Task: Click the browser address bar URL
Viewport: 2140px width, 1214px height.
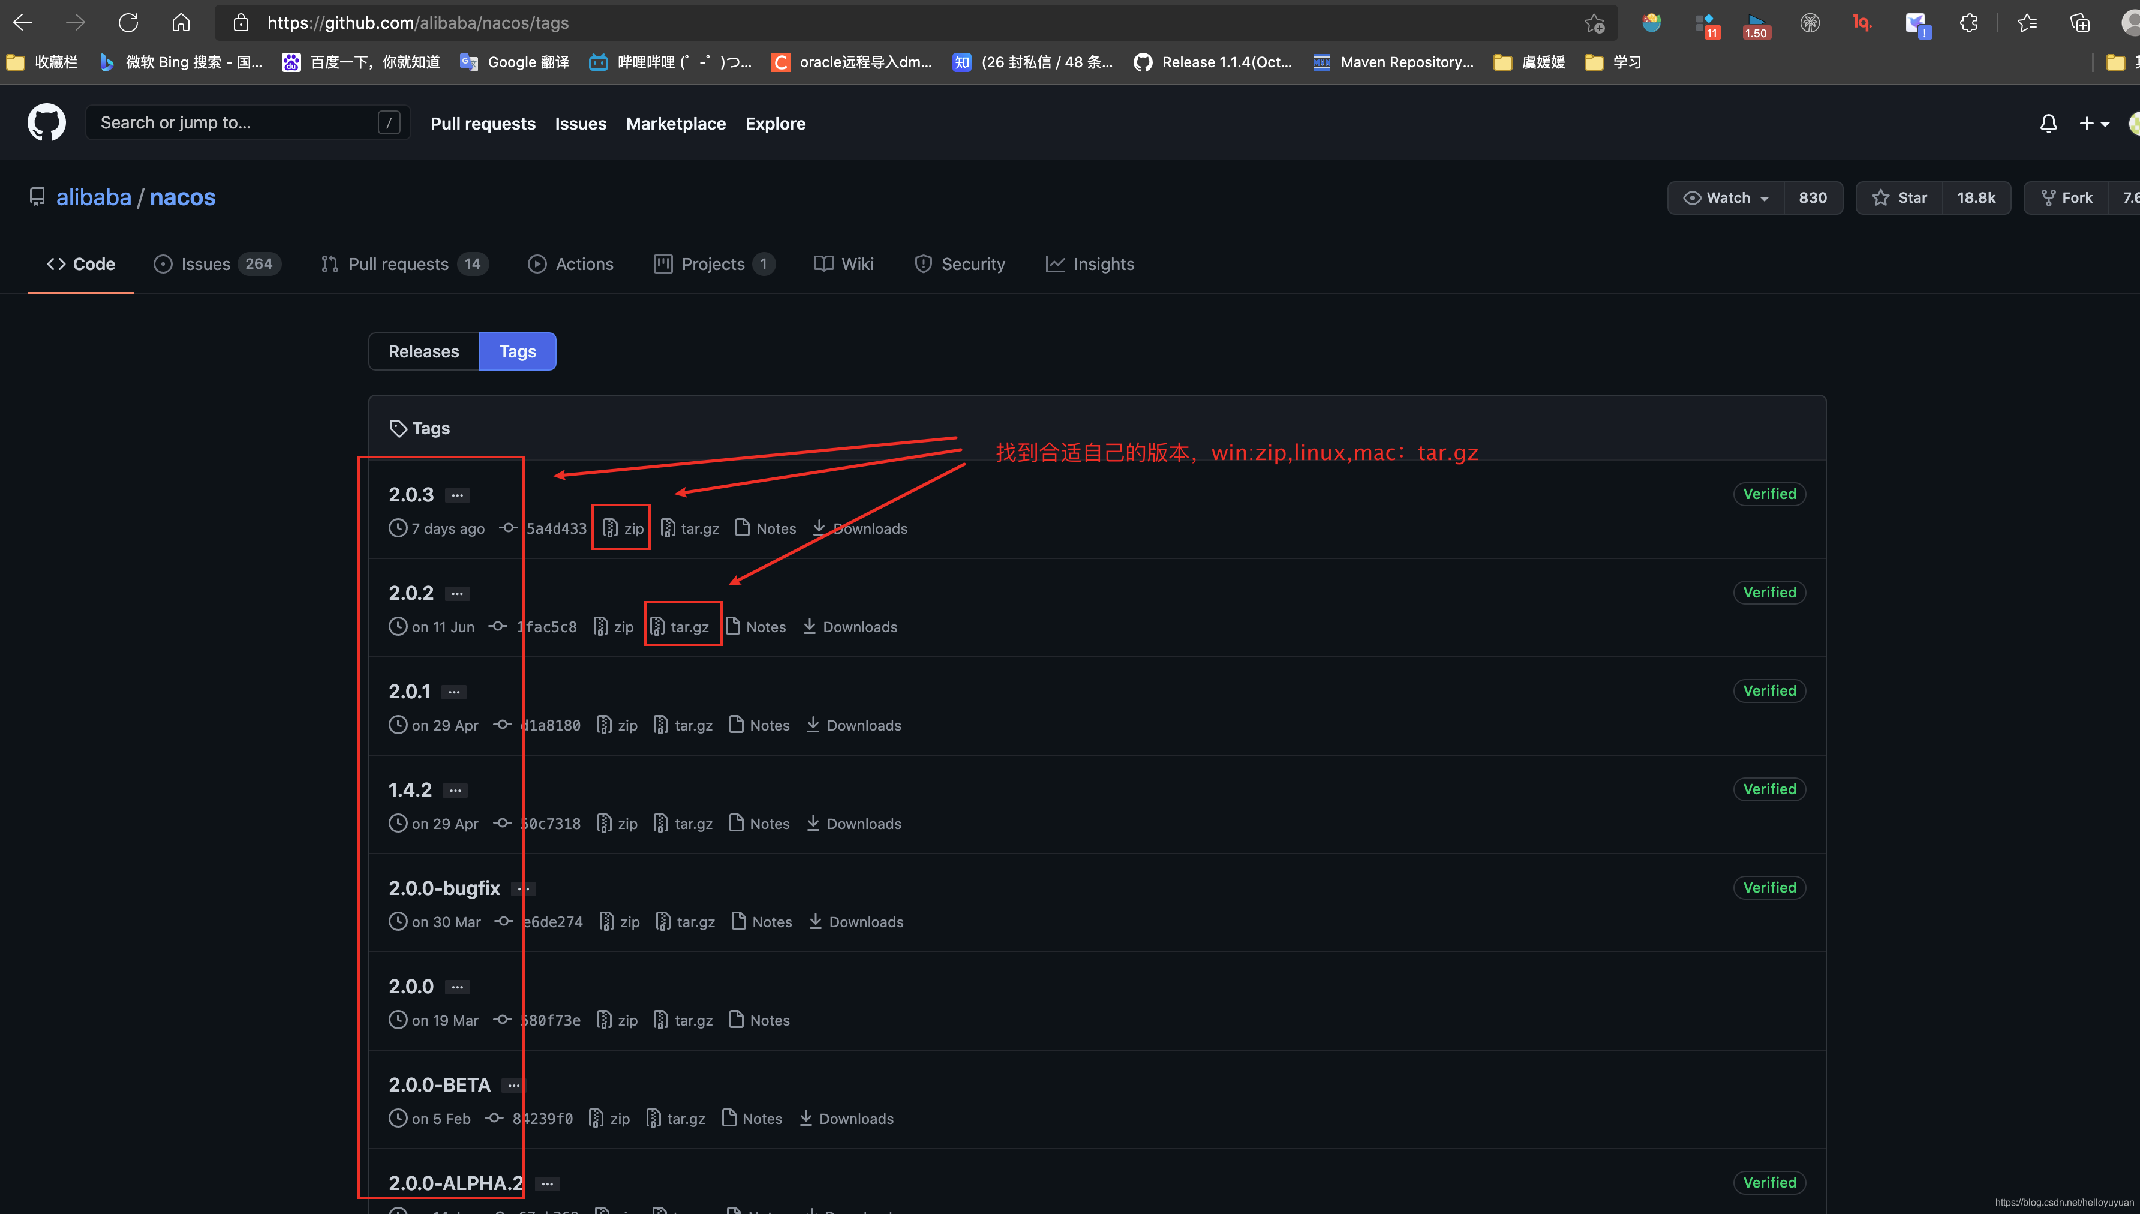Action: pyautogui.click(x=417, y=23)
